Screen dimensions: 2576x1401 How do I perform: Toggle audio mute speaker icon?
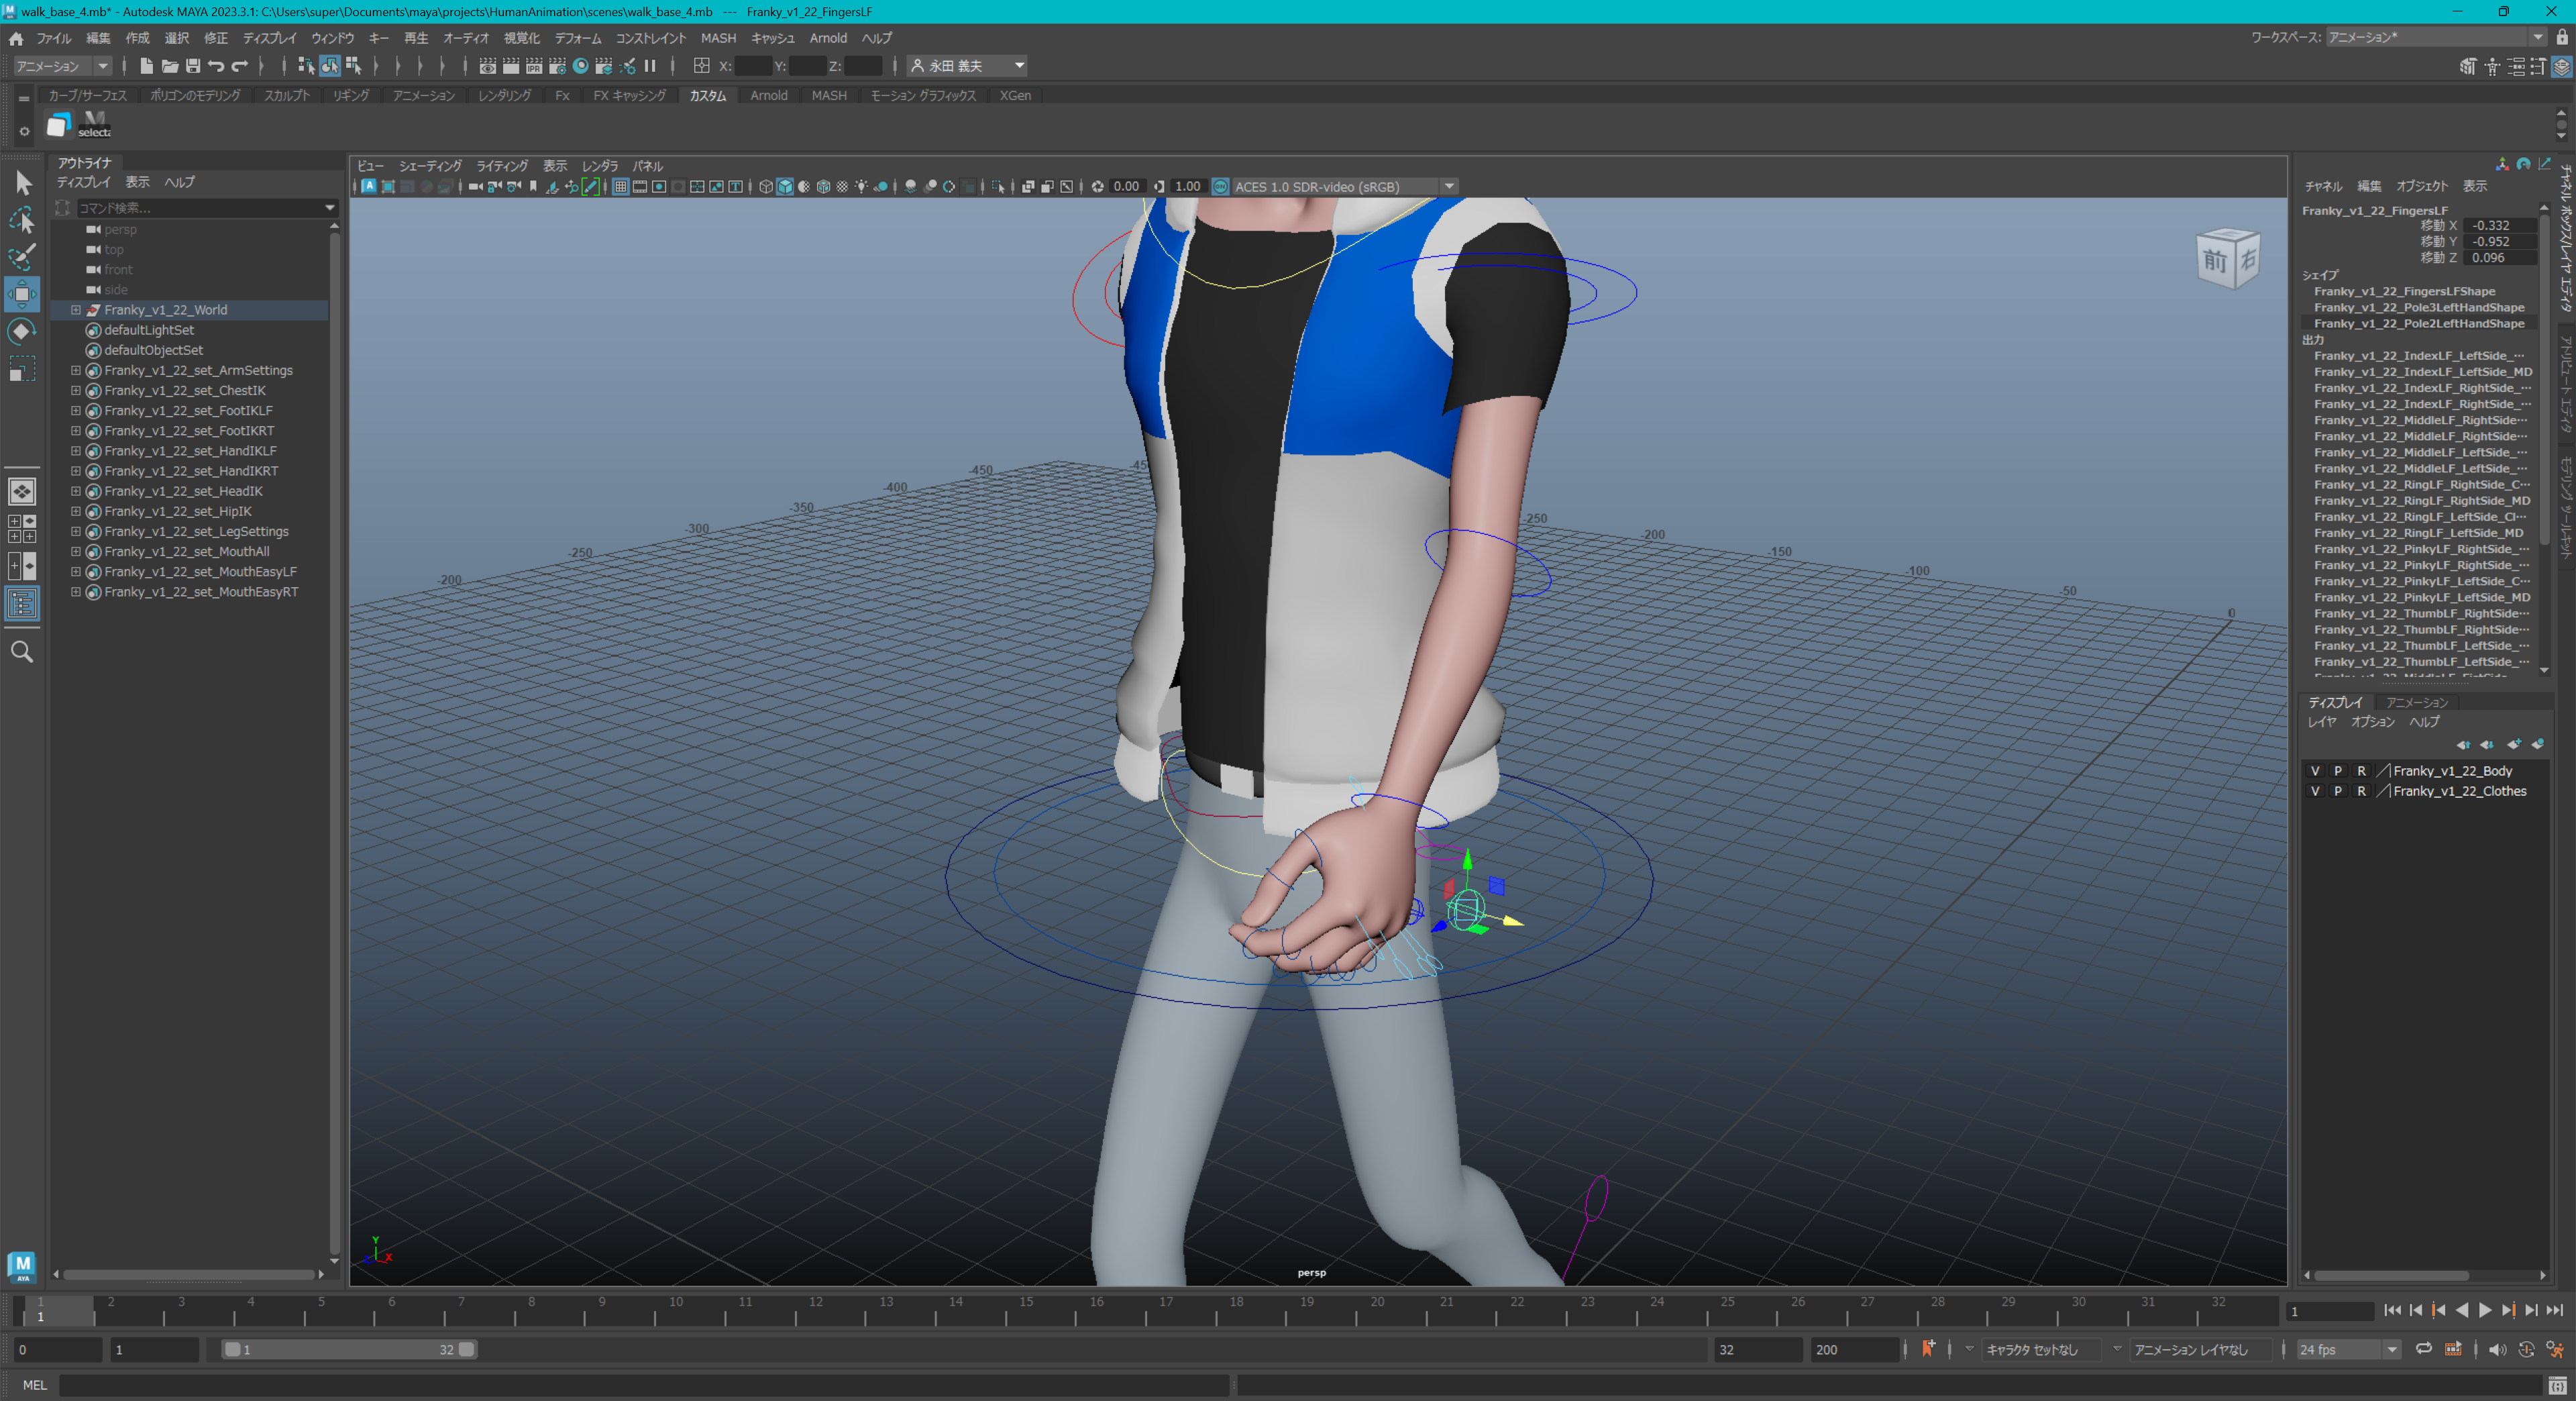[2497, 1349]
